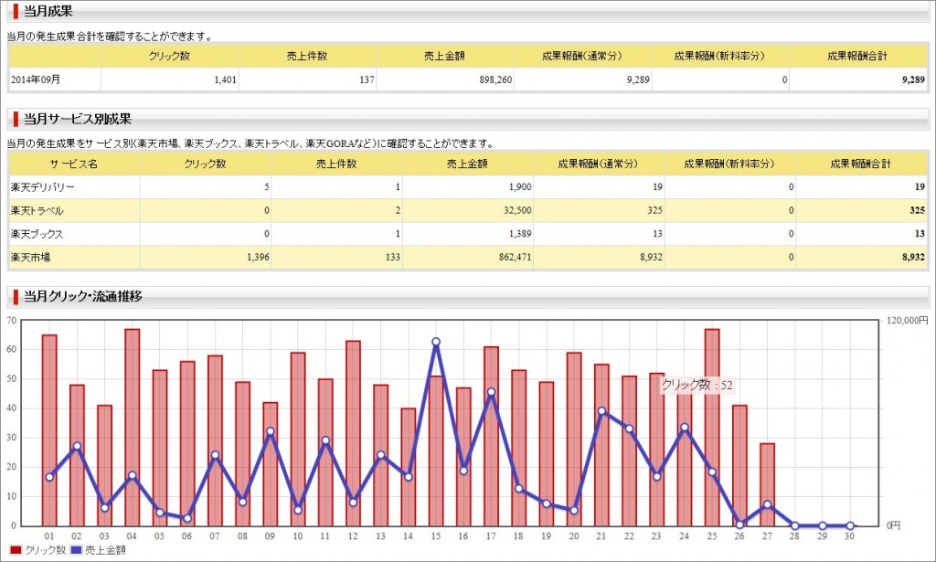
Task: Click the x-axis label 15
Action: 436,536
